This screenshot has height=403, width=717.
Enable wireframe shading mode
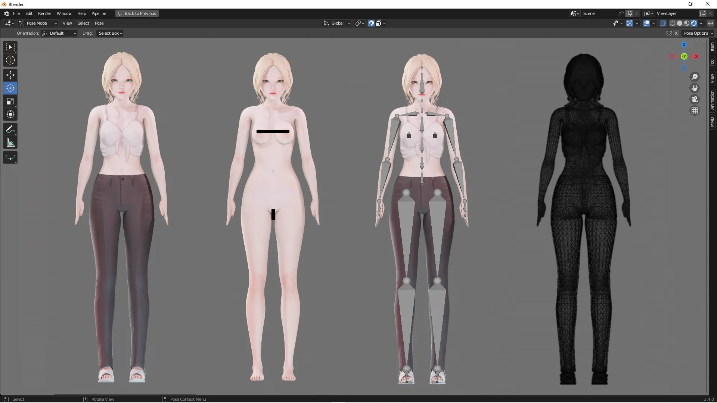(673, 23)
